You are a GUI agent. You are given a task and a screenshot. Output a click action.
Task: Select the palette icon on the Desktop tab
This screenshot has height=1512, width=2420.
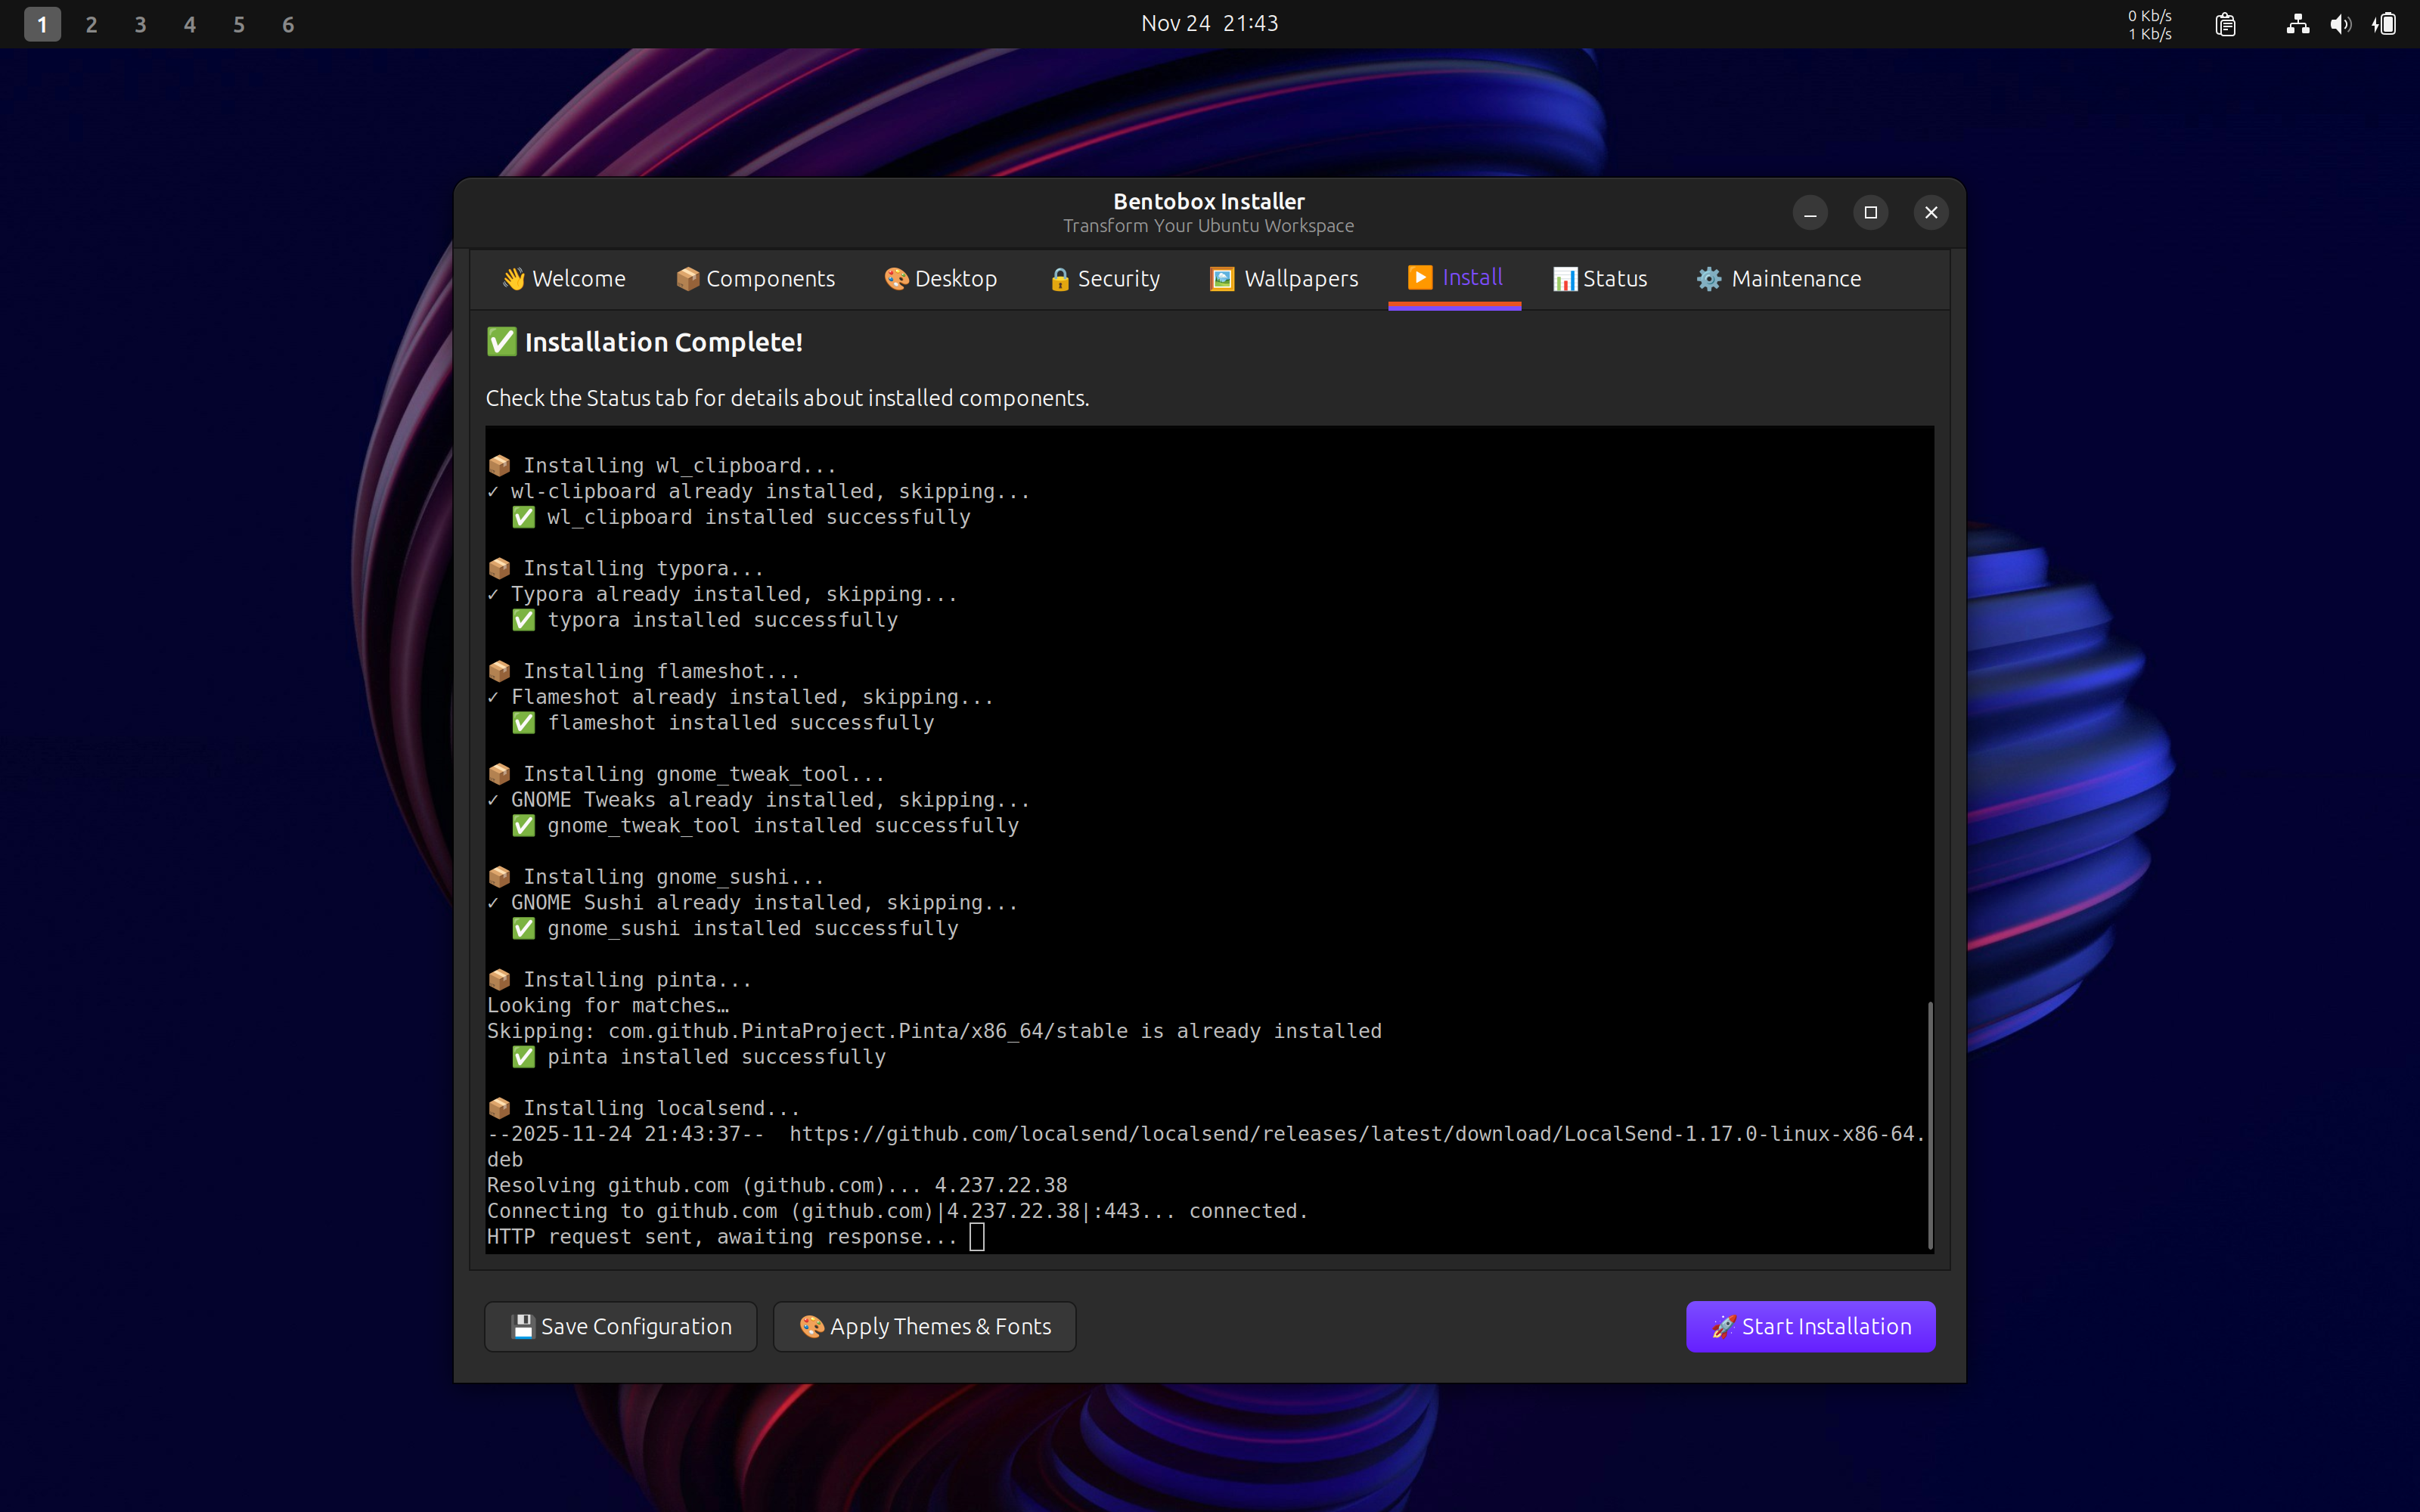895,279
